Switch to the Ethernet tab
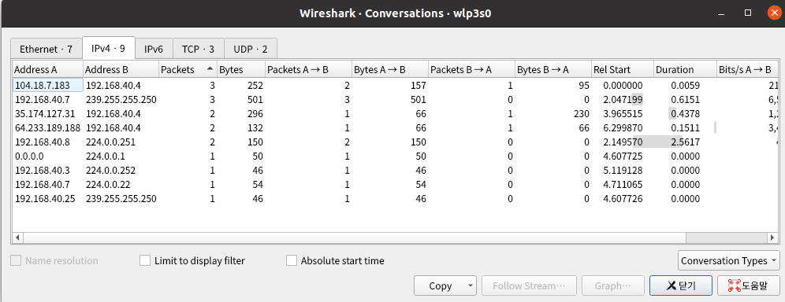Screen dimensions: 785x302 click(x=46, y=49)
